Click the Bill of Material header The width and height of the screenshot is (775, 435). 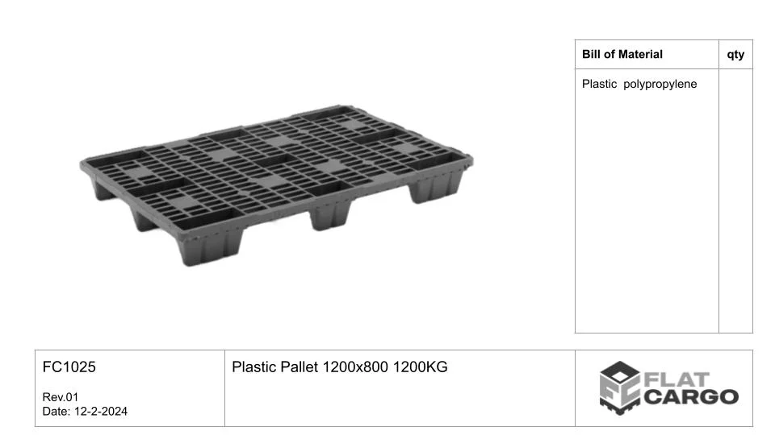tap(622, 54)
